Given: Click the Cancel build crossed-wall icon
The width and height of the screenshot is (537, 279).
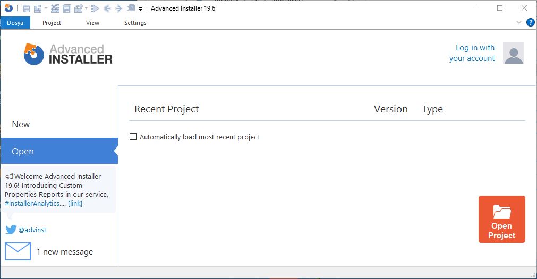Looking at the screenshot, I should click(55, 8).
